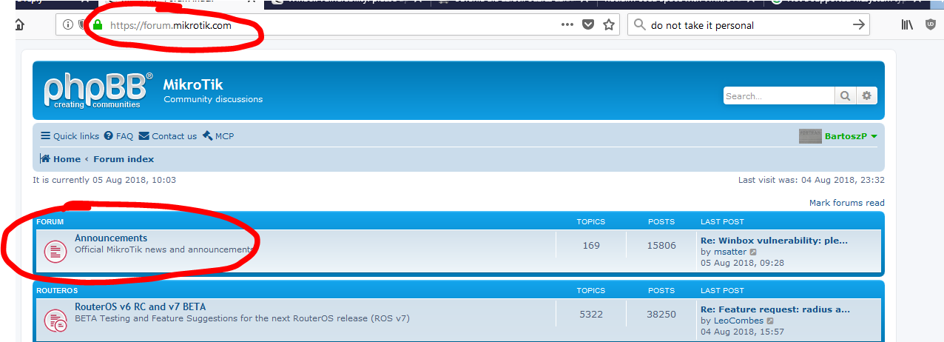Screen dimensions: 944x342
Task: Click Announcements posts count 15806
Action: [661, 245]
